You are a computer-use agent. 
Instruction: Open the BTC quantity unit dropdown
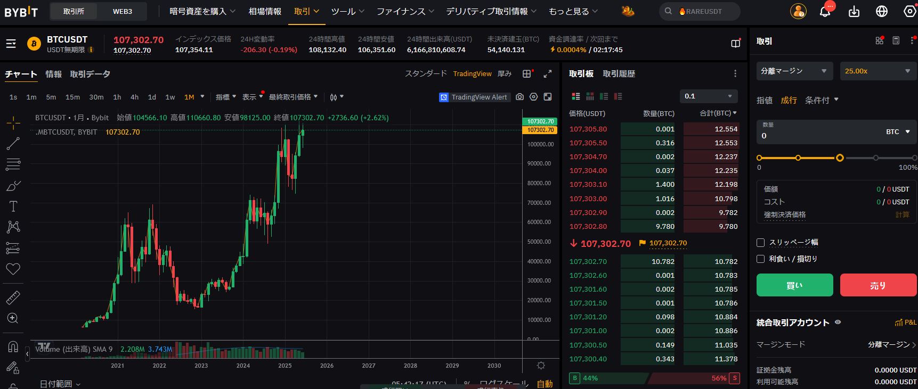[898, 132]
